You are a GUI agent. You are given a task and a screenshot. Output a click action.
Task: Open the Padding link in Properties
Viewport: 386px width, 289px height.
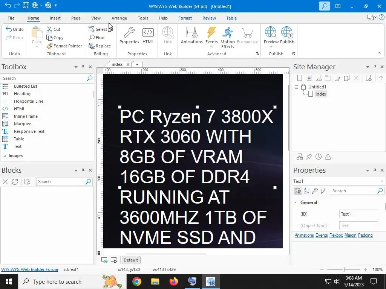[365, 236]
